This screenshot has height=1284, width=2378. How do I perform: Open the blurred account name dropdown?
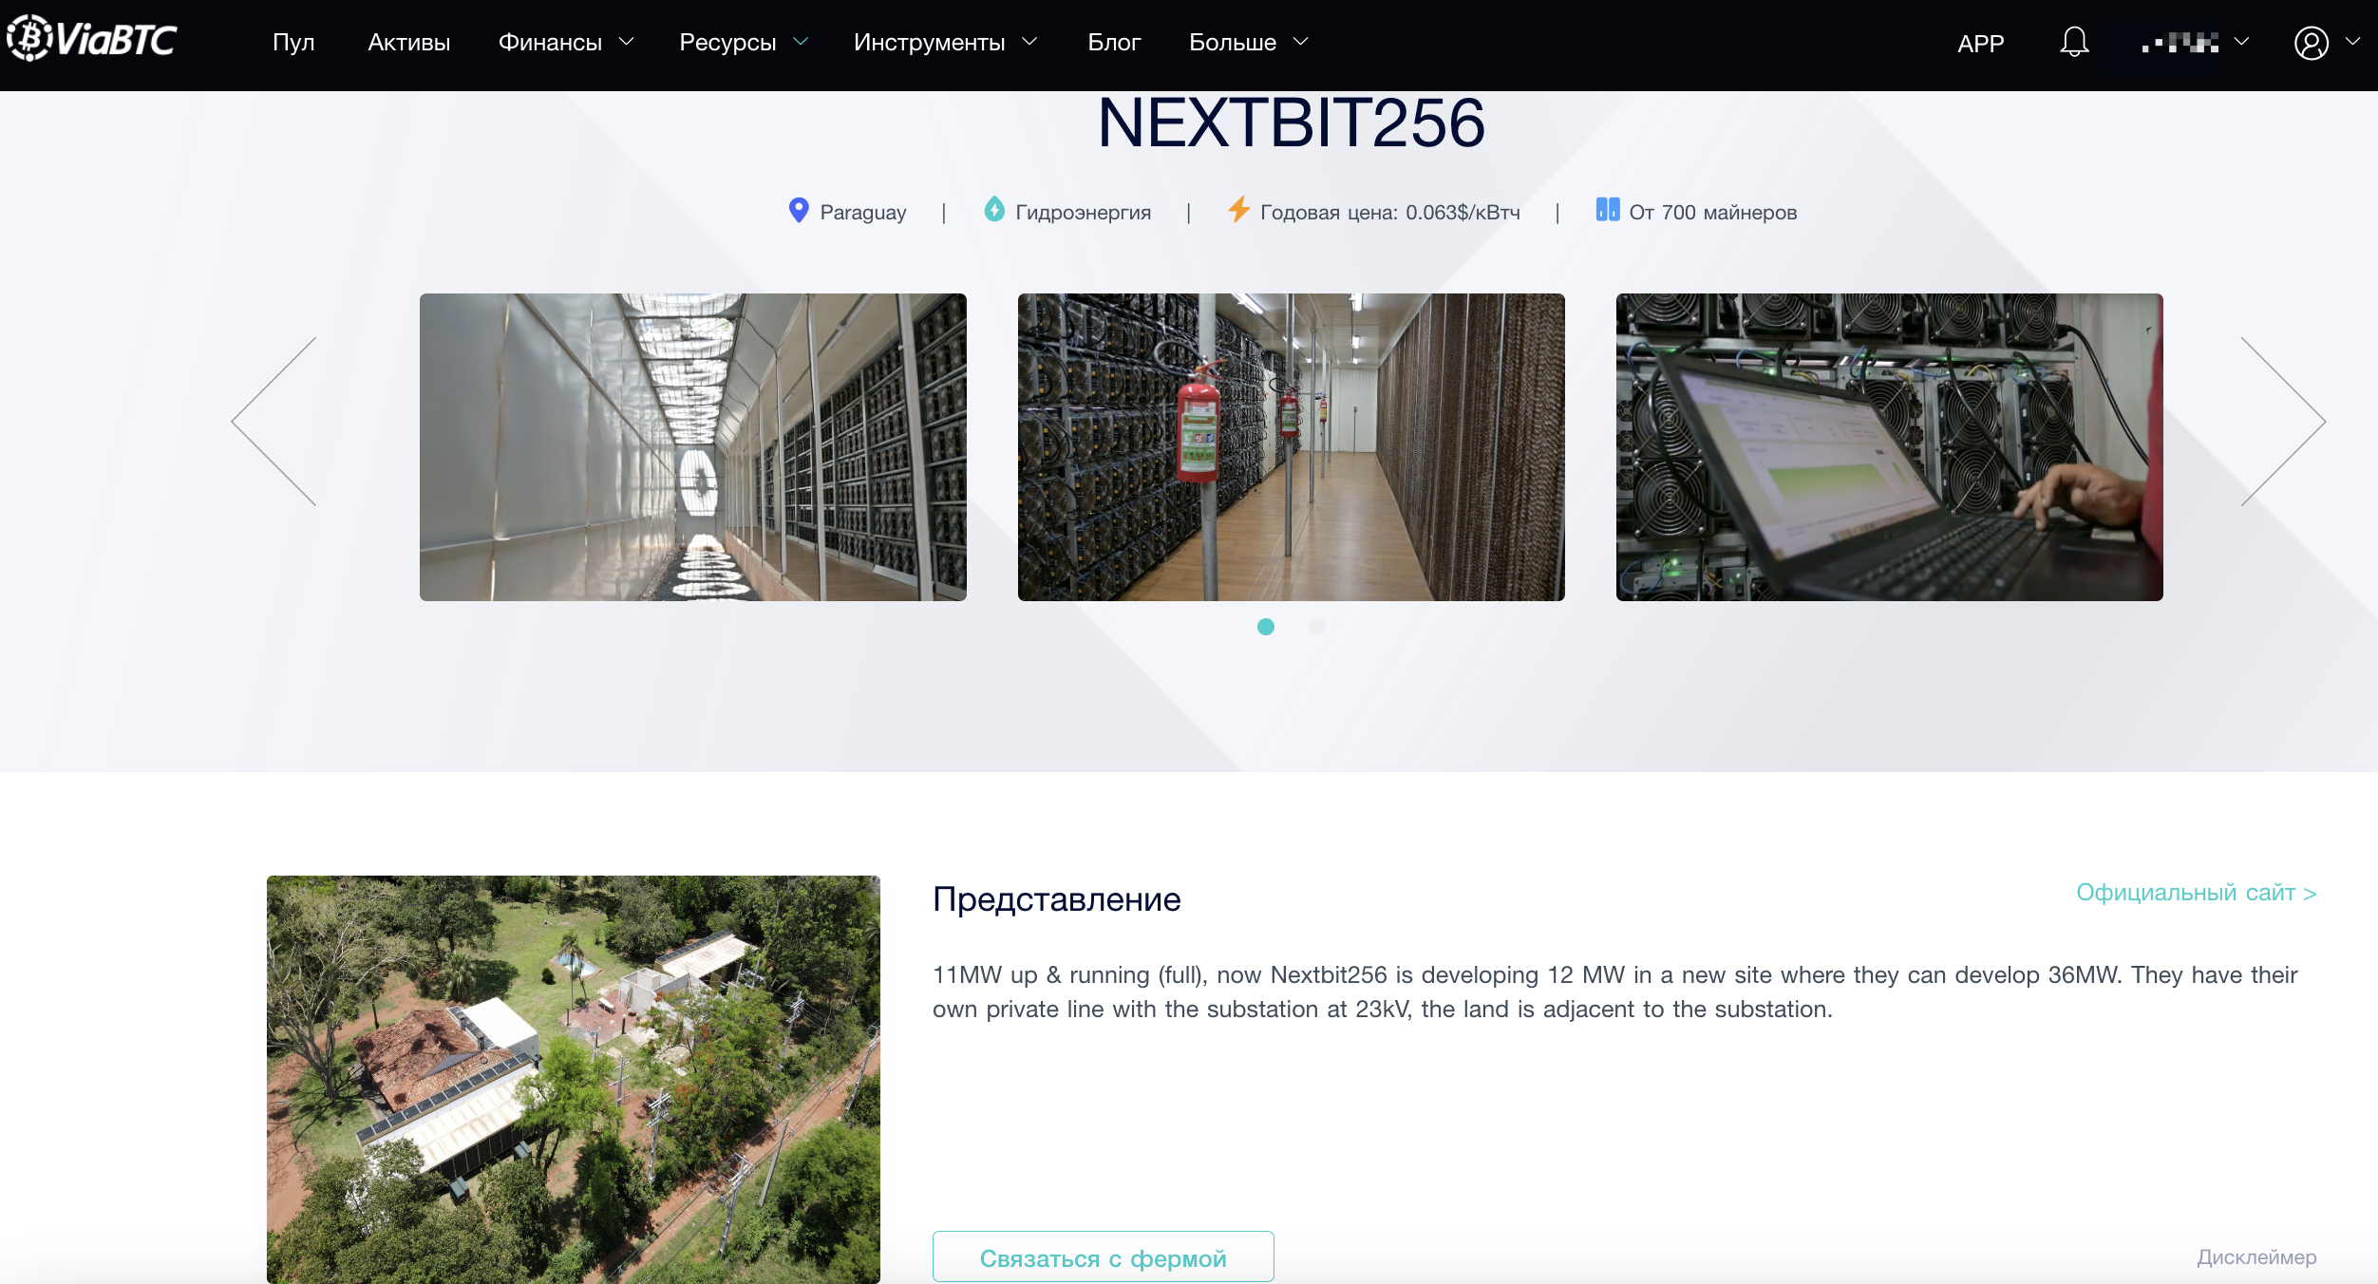[2196, 43]
